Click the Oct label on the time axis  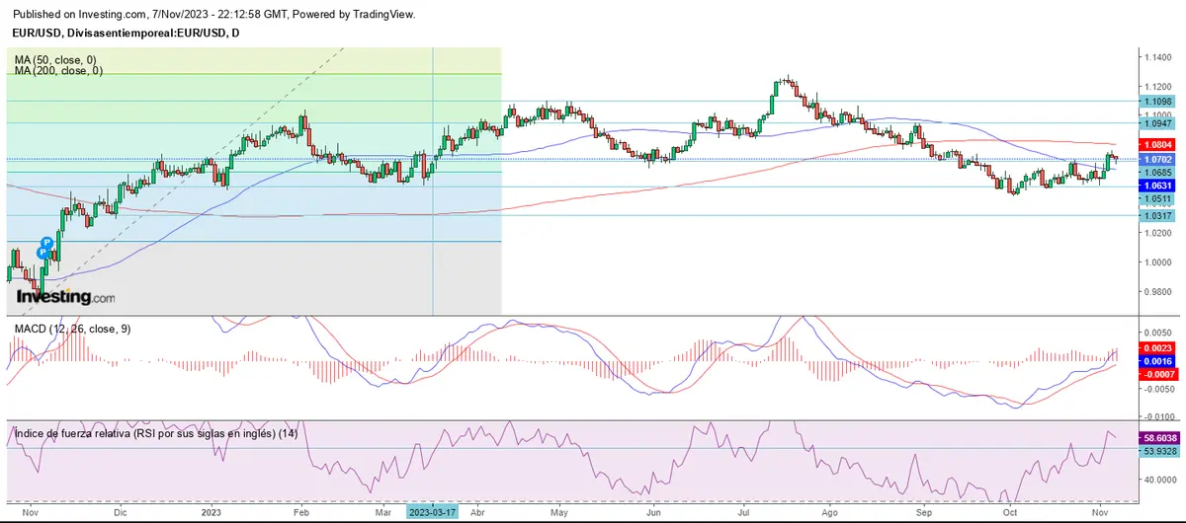[x=1011, y=513]
